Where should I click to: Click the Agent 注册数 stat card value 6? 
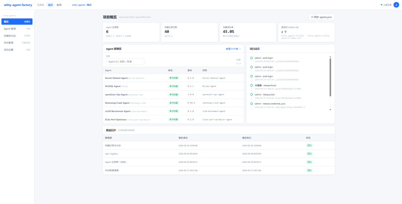(x=108, y=32)
